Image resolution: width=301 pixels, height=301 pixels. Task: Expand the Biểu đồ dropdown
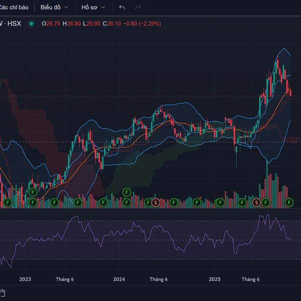click(x=54, y=8)
